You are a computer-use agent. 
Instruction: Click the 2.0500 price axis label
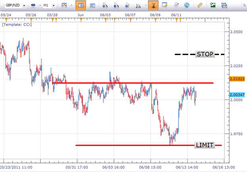pyautogui.click(x=236, y=32)
